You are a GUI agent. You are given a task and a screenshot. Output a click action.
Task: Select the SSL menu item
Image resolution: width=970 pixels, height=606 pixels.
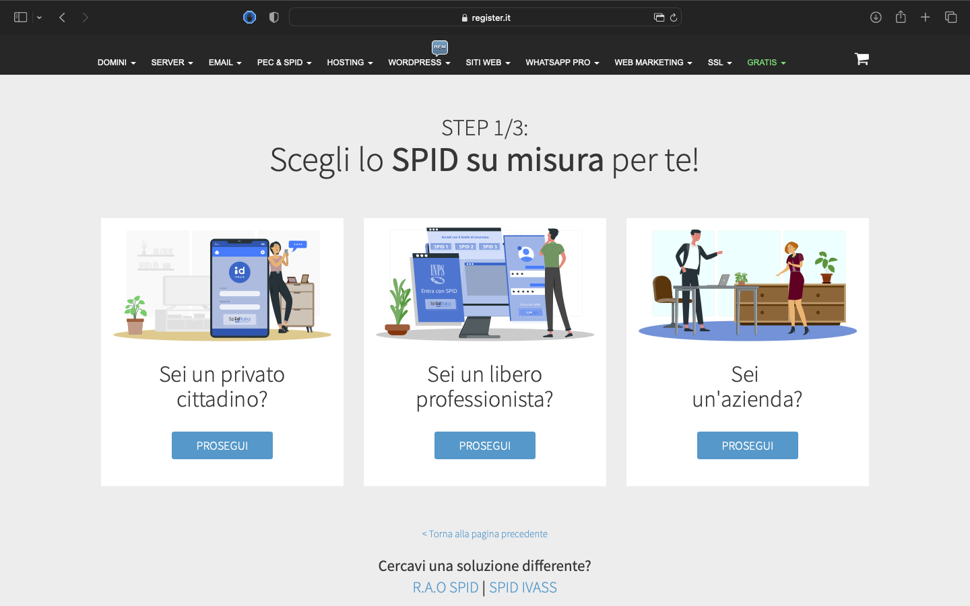[719, 62]
